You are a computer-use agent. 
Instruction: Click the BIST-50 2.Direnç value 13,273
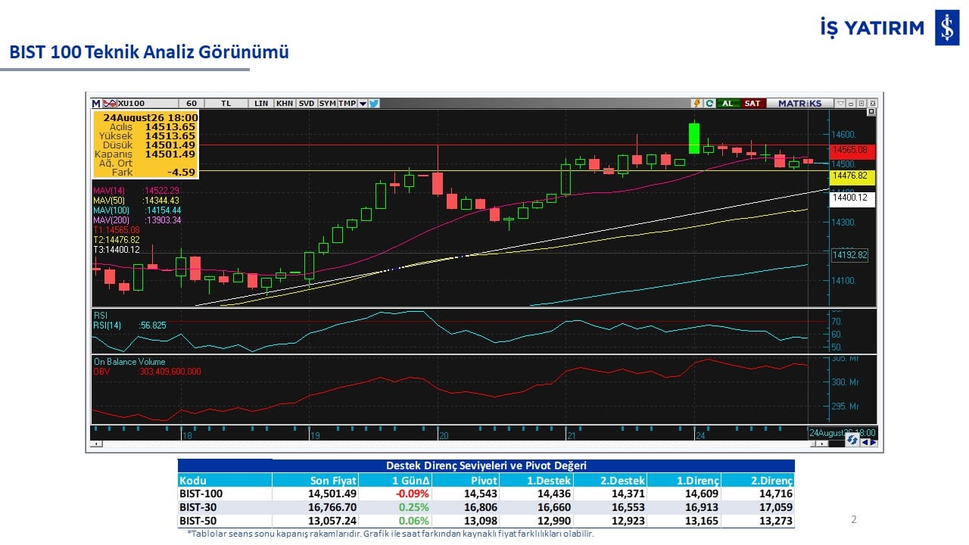tap(777, 521)
